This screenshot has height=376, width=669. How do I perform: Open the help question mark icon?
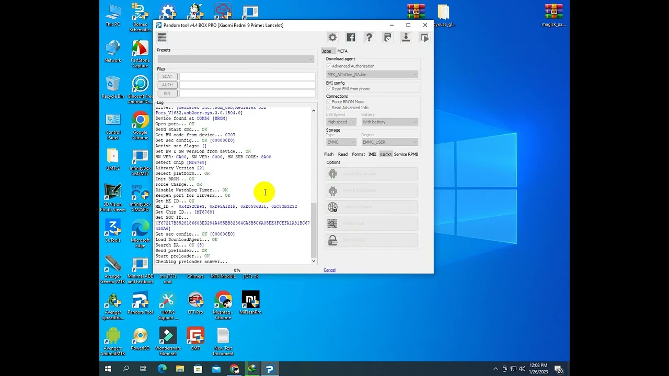369,38
